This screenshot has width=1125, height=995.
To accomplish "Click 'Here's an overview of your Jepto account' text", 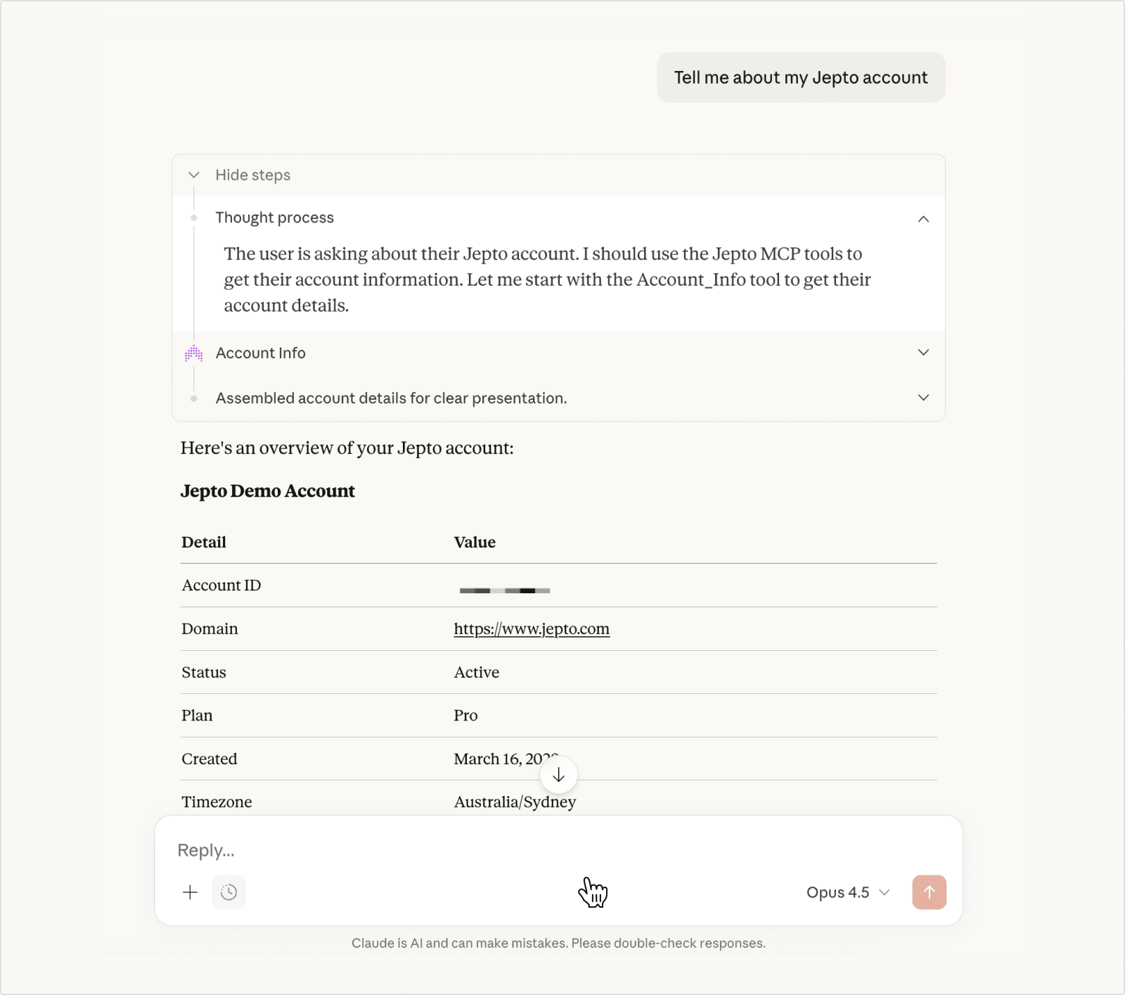I will (x=347, y=448).
